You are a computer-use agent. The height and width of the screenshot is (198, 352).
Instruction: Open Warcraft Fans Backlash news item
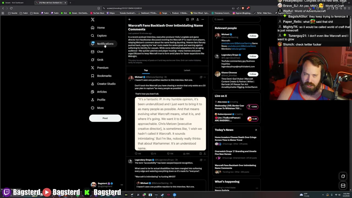pos(237,168)
